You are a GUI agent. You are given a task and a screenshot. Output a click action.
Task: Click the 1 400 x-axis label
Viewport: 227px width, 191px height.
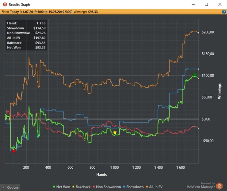[x=159, y=167]
